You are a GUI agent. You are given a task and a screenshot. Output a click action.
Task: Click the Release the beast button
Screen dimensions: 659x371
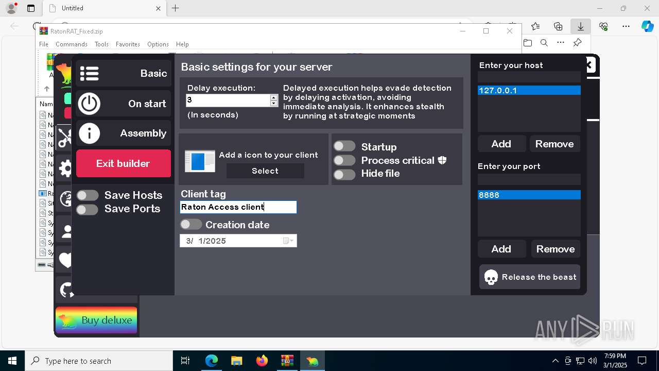(x=530, y=277)
